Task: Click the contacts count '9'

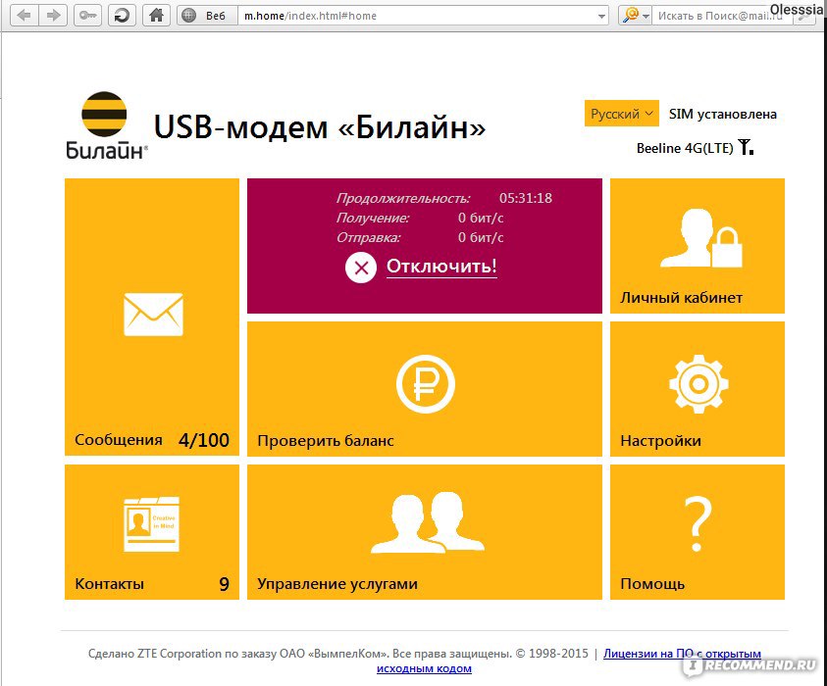Action: pos(224,584)
